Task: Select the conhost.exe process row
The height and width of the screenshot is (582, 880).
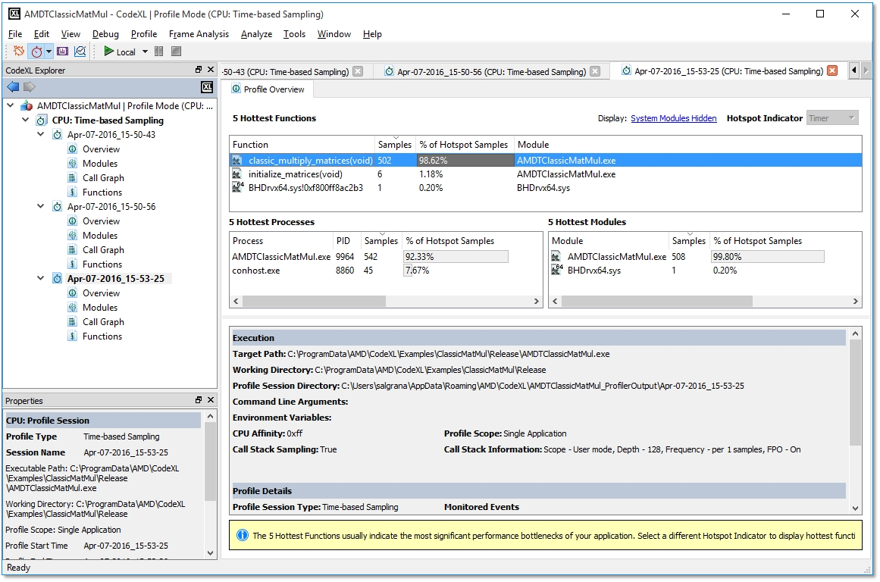Action: tap(386, 271)
